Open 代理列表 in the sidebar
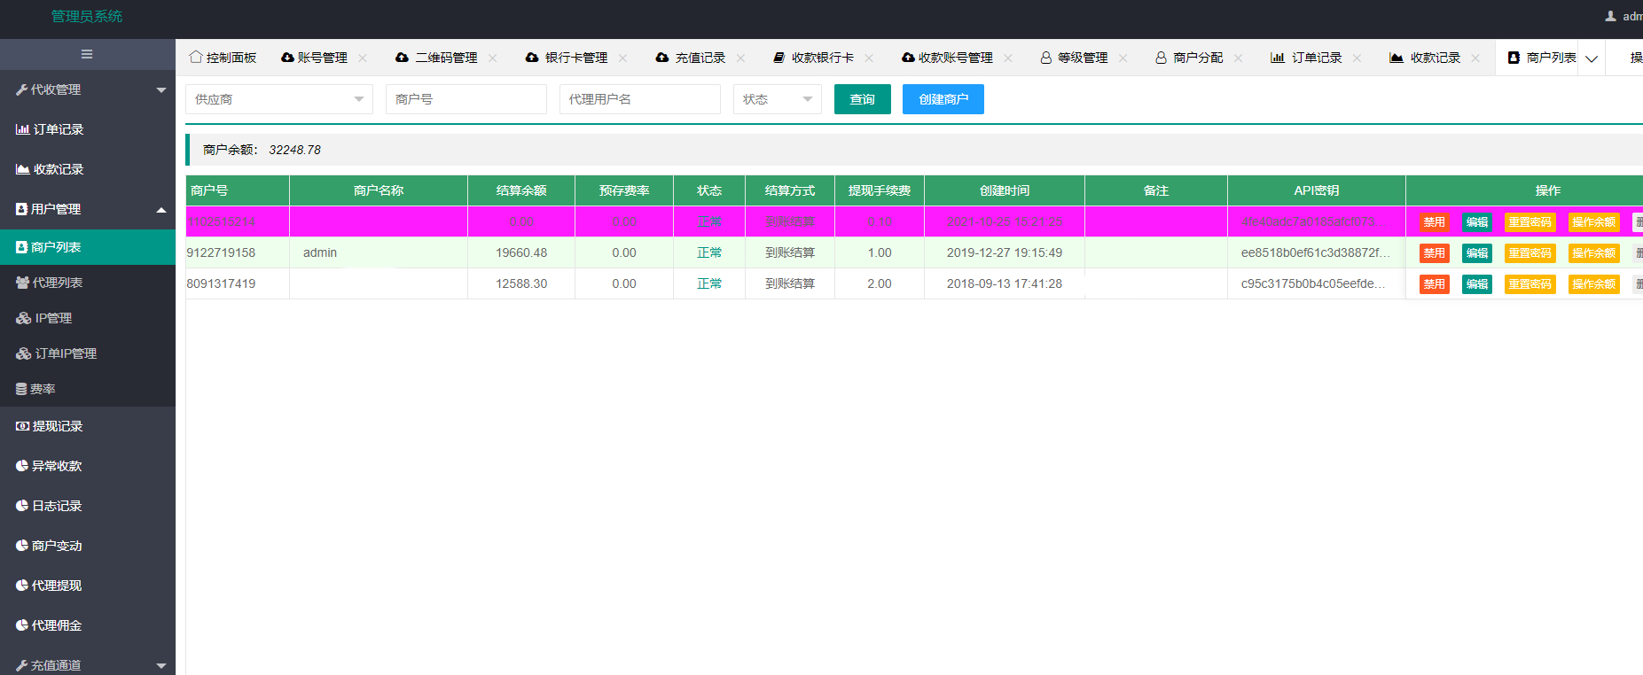The width and height of the screenshot is (1643, 675). tap(88, 283)
